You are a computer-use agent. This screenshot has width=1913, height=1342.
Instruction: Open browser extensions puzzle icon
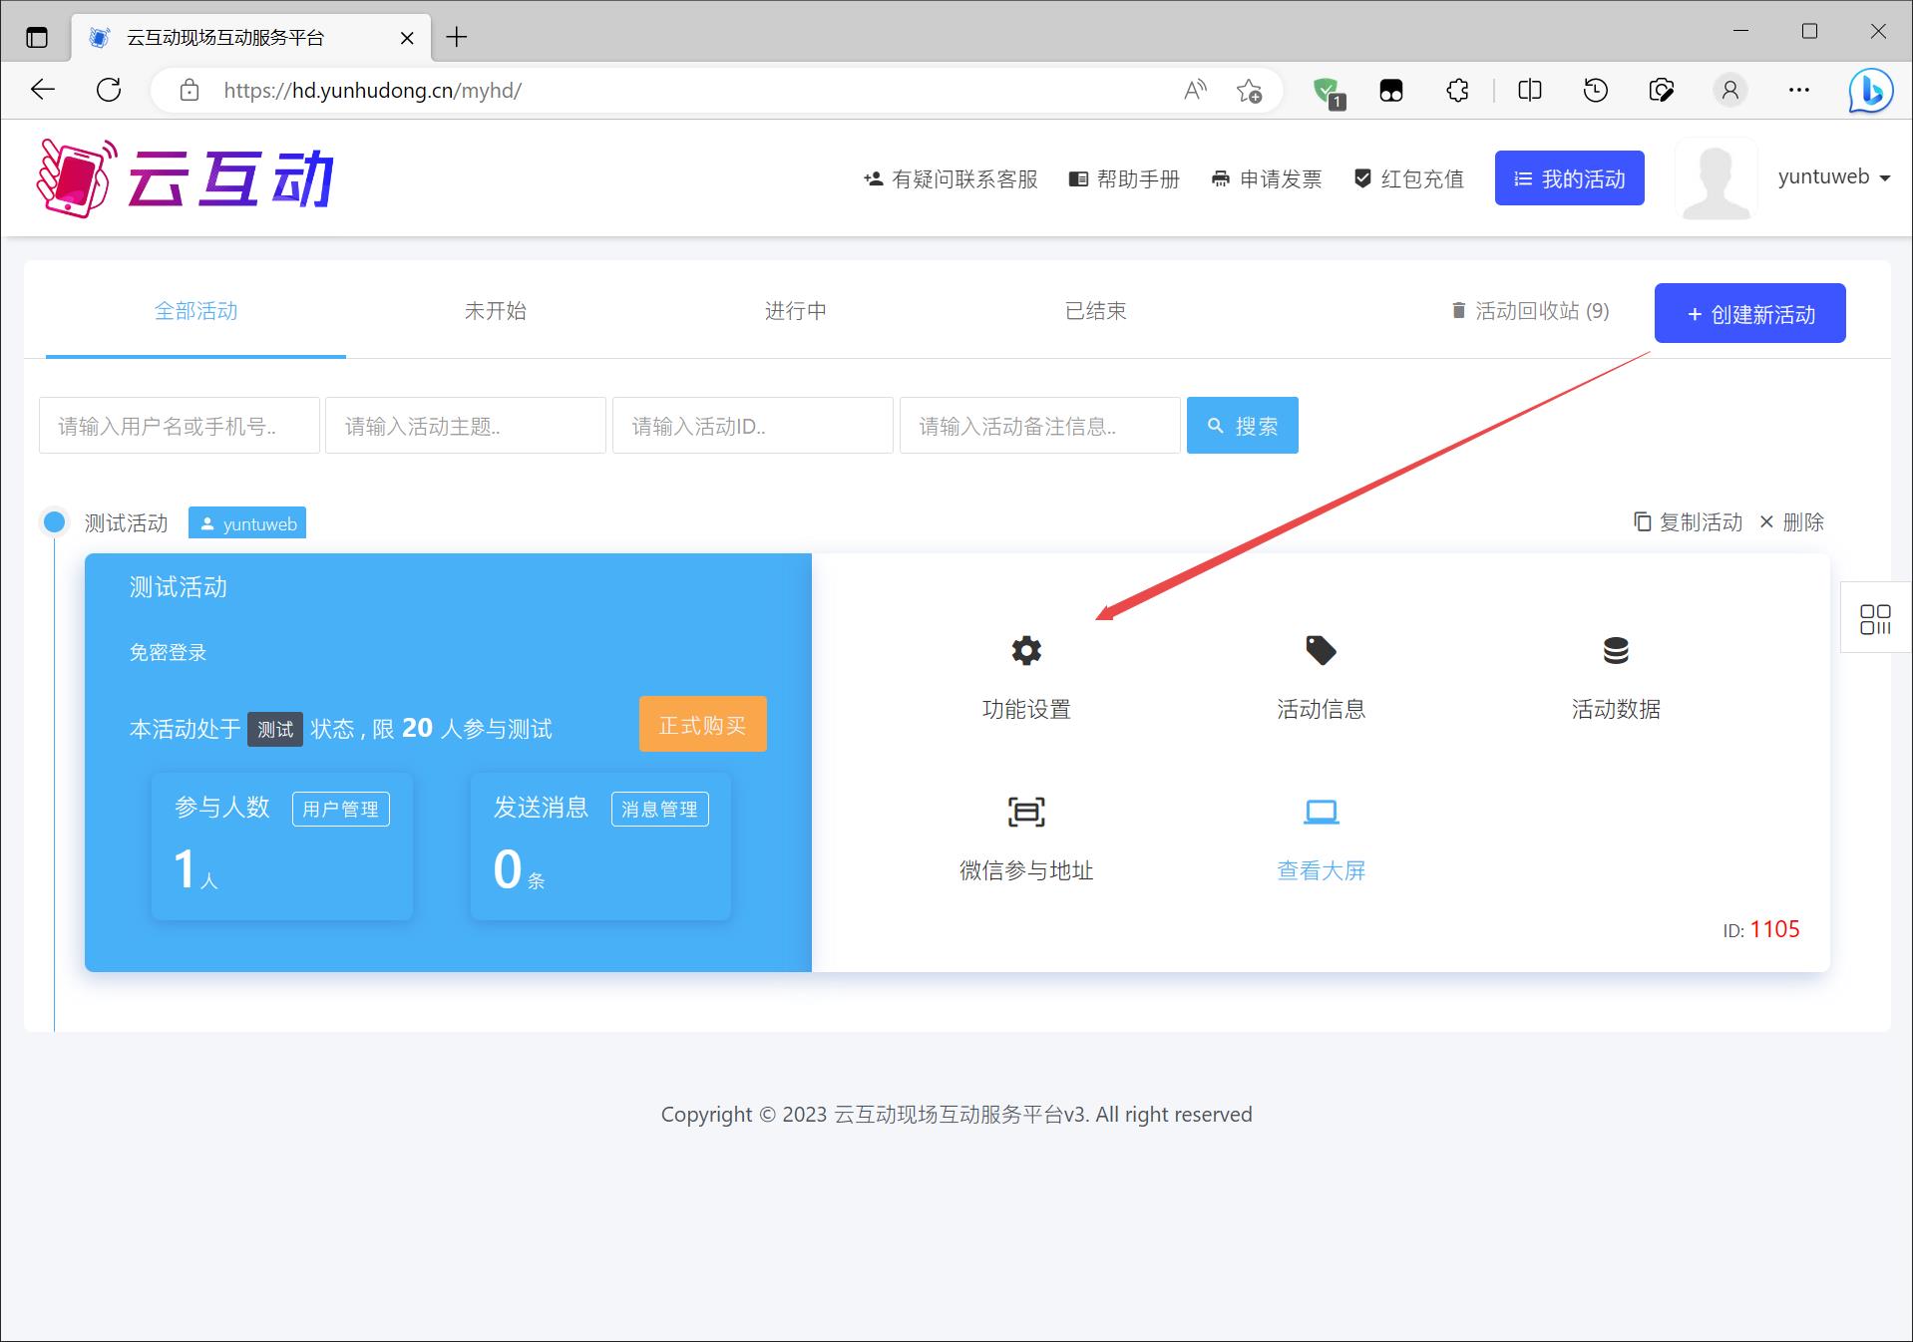[x=1457, y=91]
